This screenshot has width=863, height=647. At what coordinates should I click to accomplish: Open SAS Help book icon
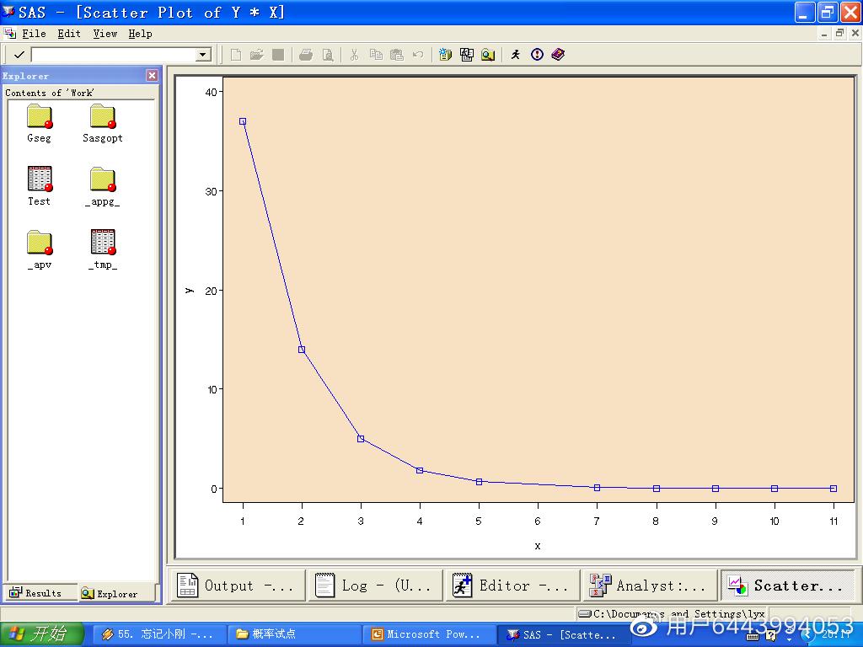(558, 55)
